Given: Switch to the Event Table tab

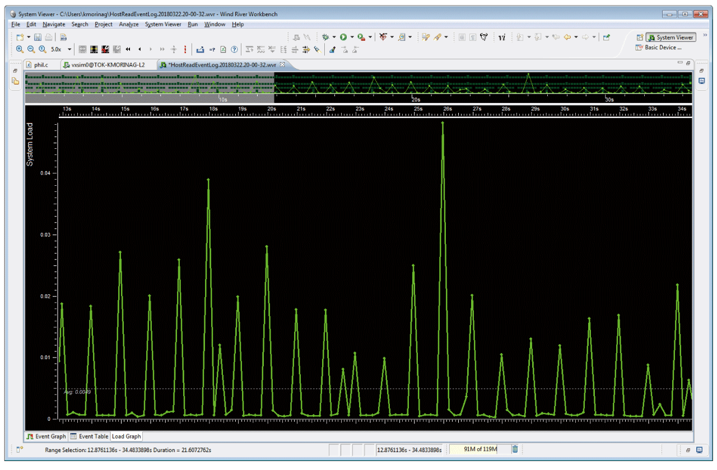Looking at the screenshot, I should point(90,436).
